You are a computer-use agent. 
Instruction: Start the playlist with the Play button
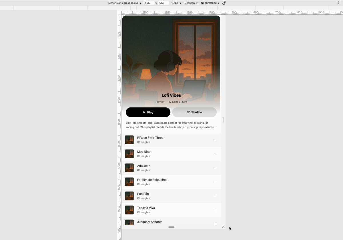click(x=148, y=112)
